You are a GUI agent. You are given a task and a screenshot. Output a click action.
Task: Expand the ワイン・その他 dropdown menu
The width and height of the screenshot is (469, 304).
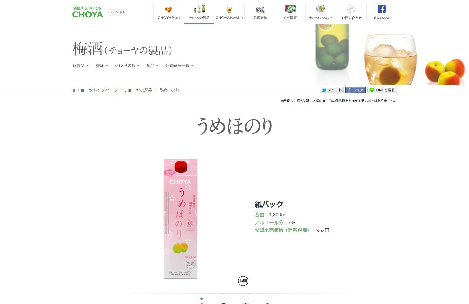coord(127,66)
